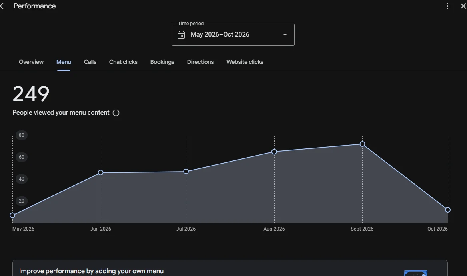The height and width of the screenshot is (276, 467).
Task: Click the 40 y-axis label
Action: (x=22, y=179)
